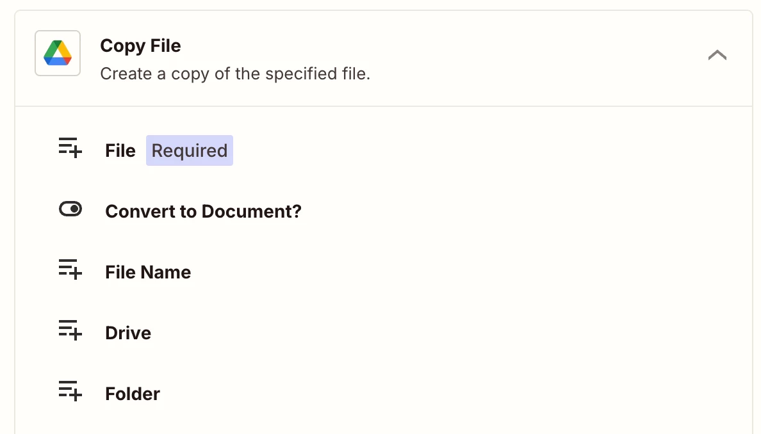The image size is (761, 434).
Task: Click the list-add icon beside Folder
Action: point(70,392)
